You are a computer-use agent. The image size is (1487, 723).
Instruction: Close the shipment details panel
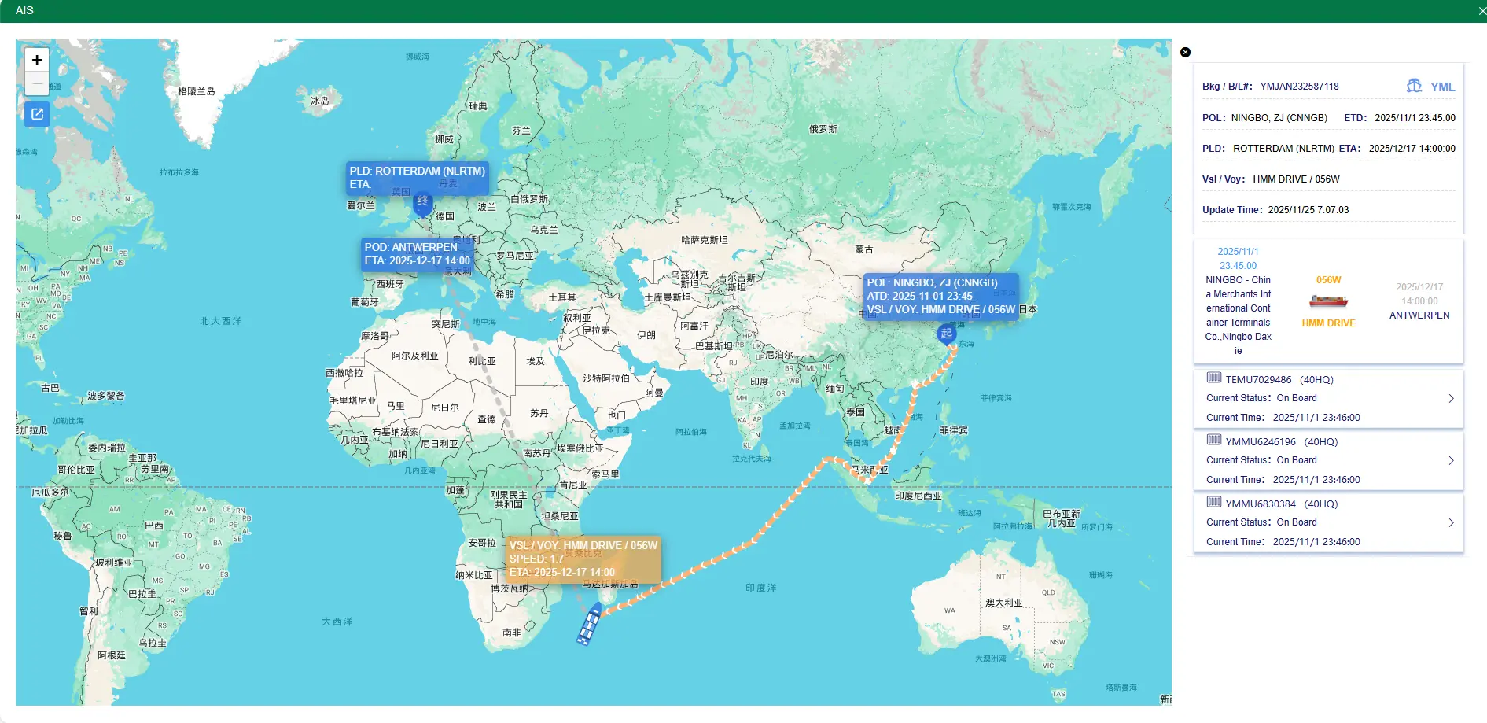[x=1185, y=52]
